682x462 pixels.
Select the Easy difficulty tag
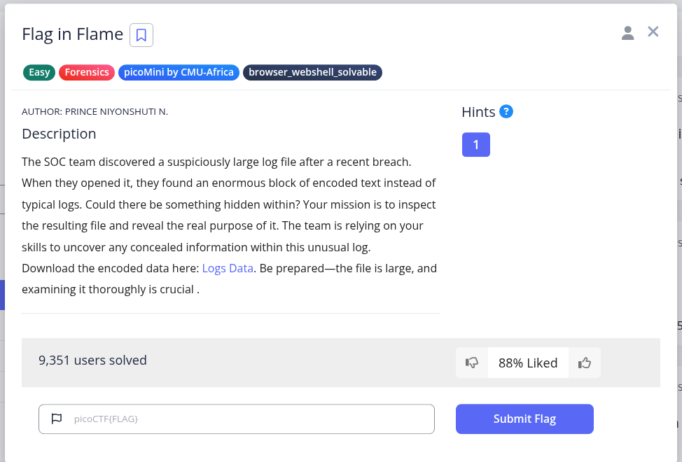tap(39, 72)
